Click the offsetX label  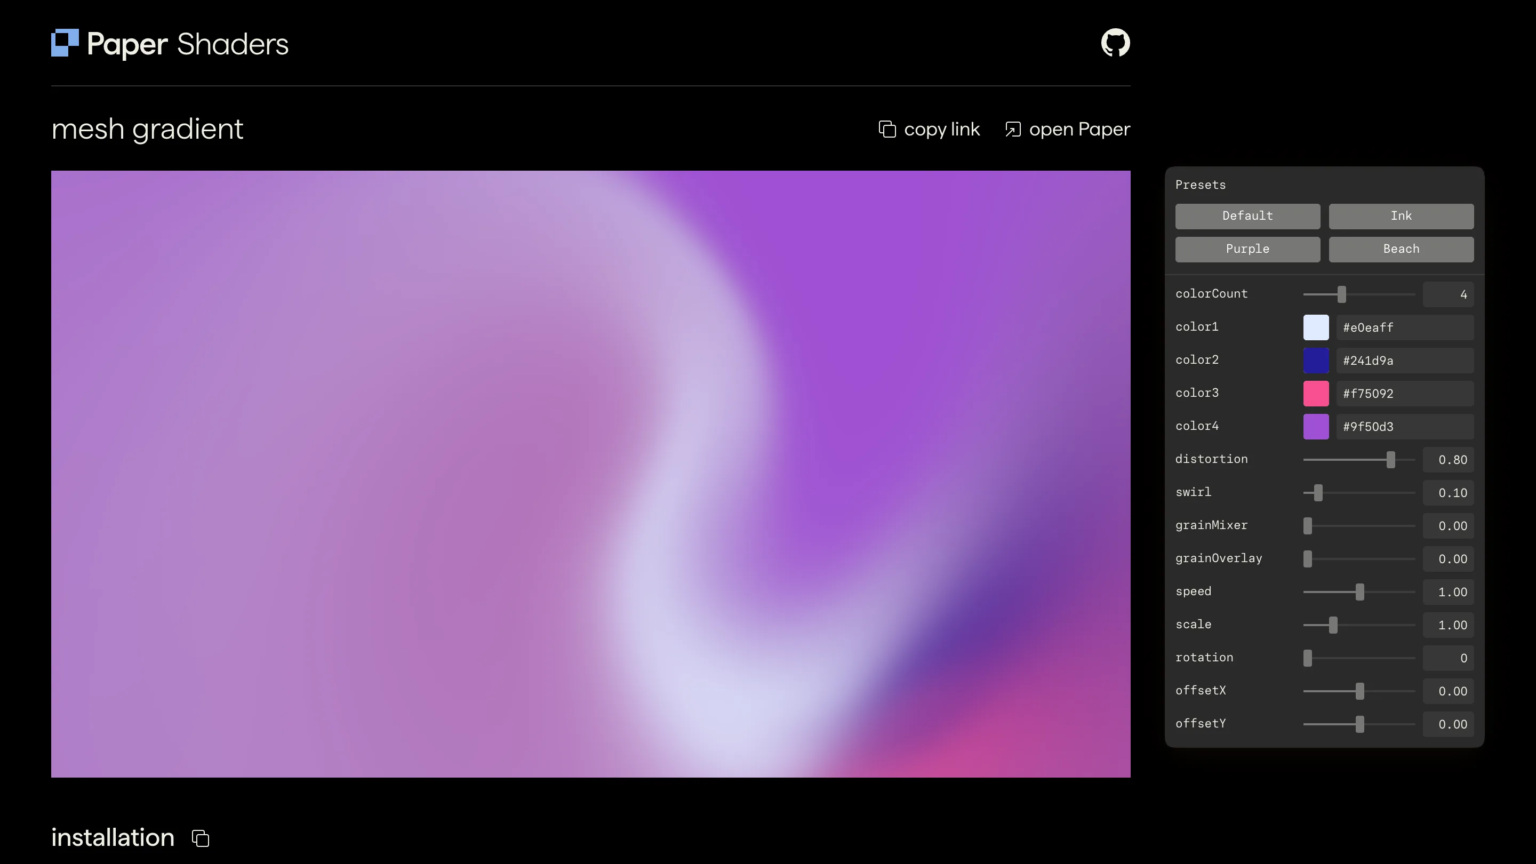pyautogui.click(x=1201, y=691)
